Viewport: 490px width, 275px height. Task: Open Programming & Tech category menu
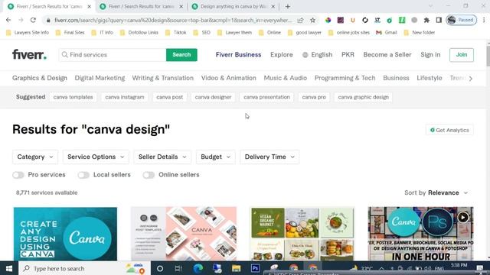pos(345,78)
